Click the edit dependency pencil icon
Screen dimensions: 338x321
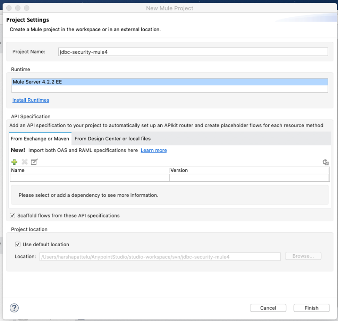click(34, 162)
